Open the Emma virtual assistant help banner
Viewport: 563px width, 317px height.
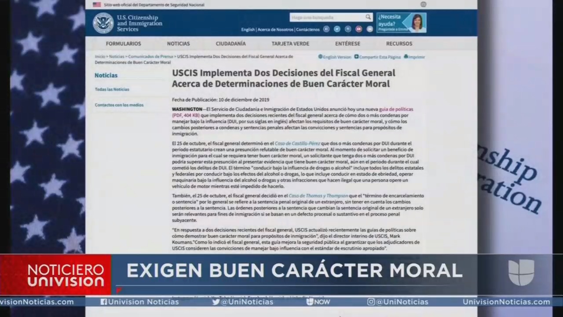pyautogui.click(x=401, y=22)
